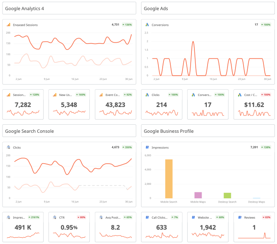This screenshot has width=277, height=244.
Task: Select the Google Ads section header
Action: 208,8
